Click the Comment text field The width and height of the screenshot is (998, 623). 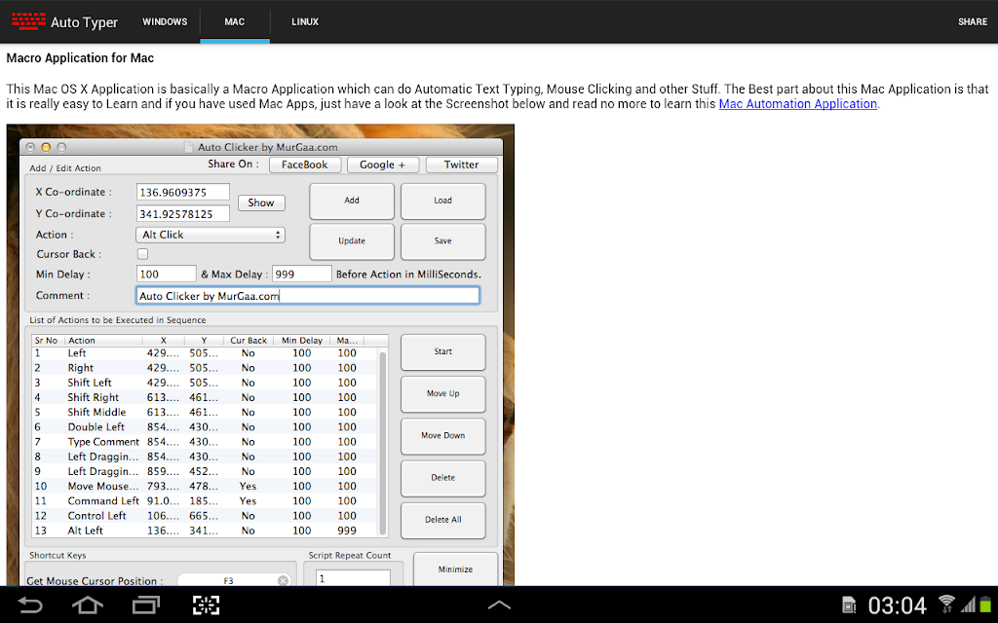click(308, 296)
